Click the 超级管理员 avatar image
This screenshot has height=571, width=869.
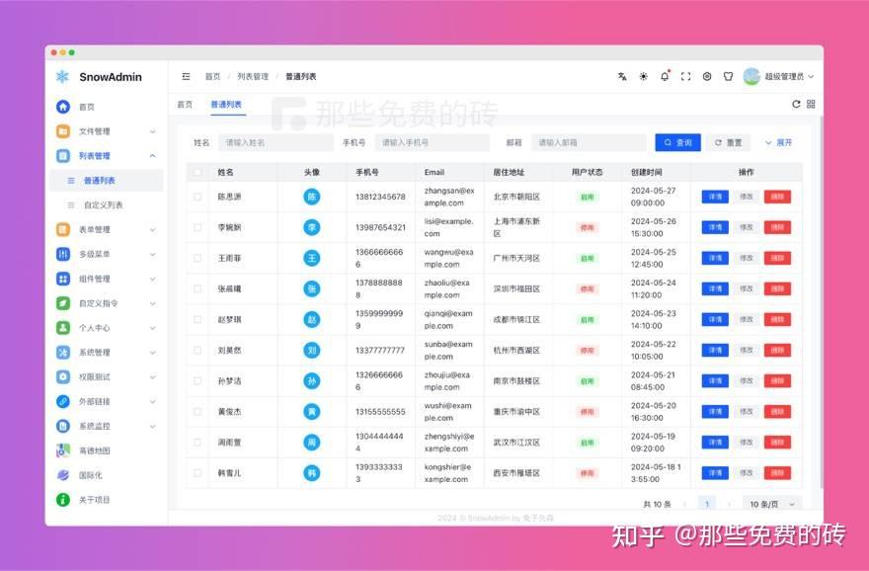750,76
